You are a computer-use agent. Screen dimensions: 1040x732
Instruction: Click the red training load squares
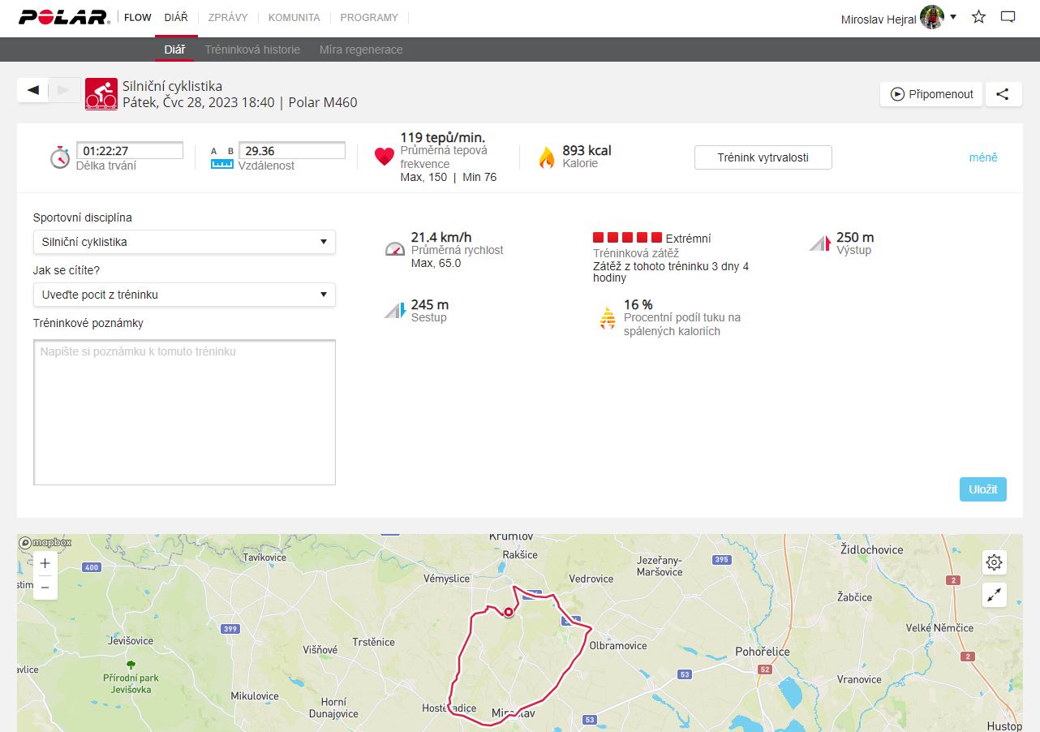pos(628,238)
